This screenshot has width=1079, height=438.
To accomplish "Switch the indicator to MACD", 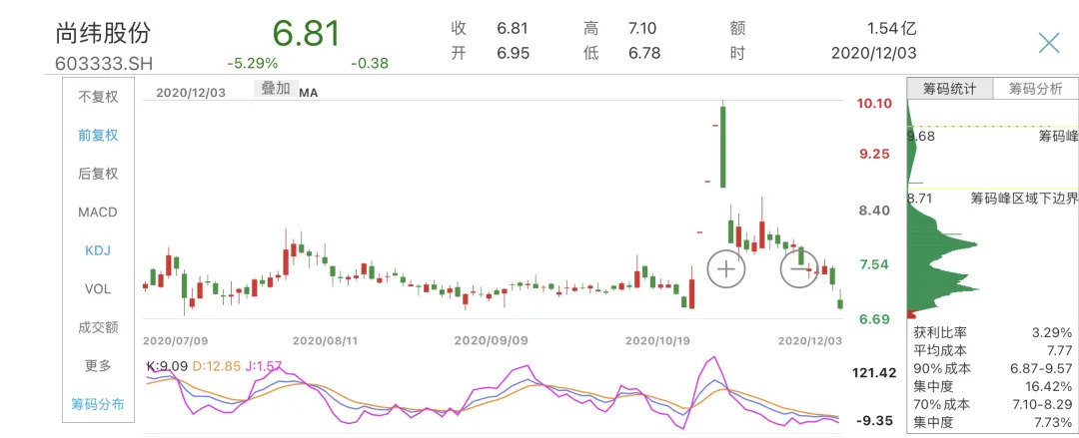I will click(x=98, y=213).
